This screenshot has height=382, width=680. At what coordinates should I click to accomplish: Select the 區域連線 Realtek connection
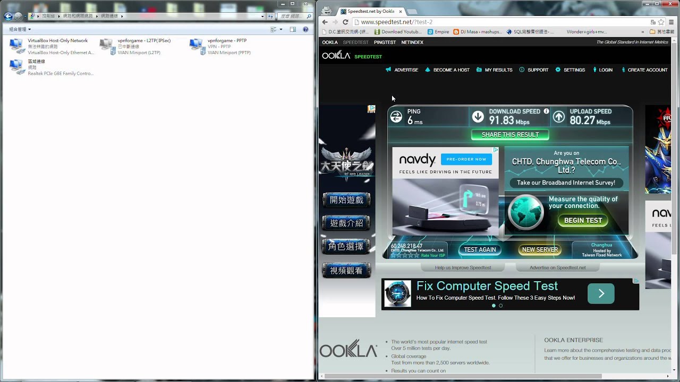click(52, 67)
